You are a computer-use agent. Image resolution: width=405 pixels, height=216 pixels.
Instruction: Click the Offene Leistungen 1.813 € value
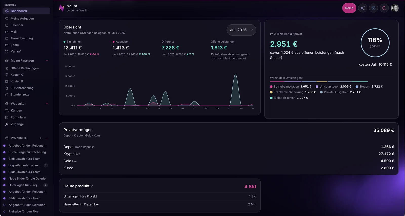tap(219, 48)
